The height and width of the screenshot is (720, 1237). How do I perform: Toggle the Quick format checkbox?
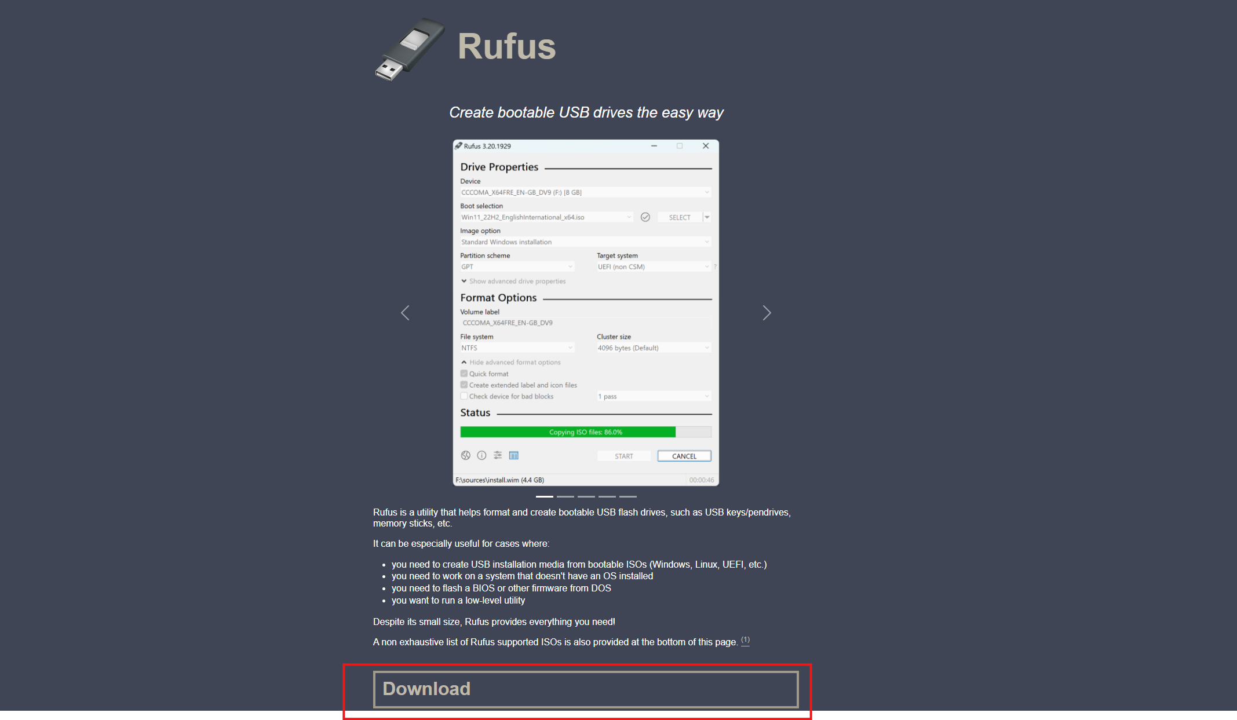464,374
